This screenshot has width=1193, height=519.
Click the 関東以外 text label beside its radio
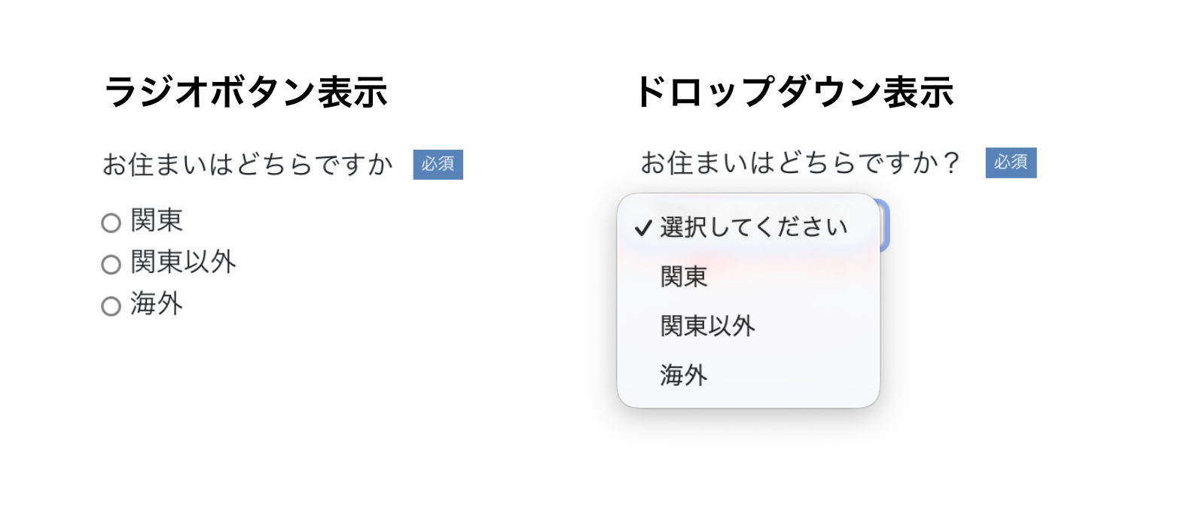point(183,263)
